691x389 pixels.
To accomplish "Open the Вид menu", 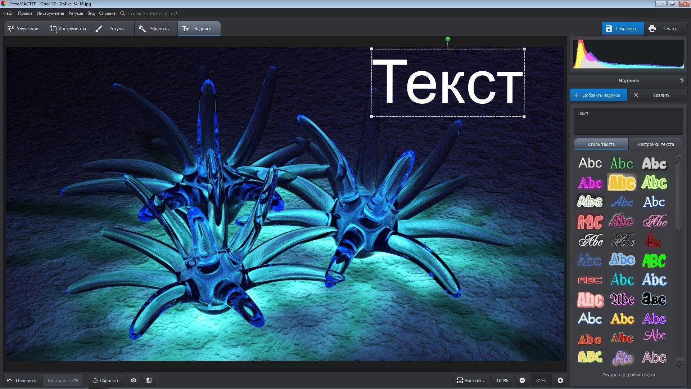I will pos(91,13).
